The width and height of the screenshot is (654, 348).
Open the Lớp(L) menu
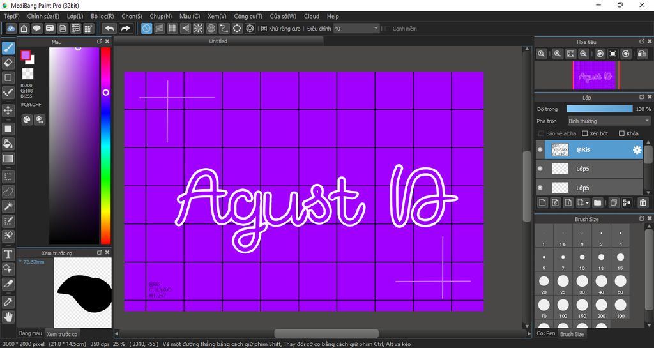pos(75,16)
